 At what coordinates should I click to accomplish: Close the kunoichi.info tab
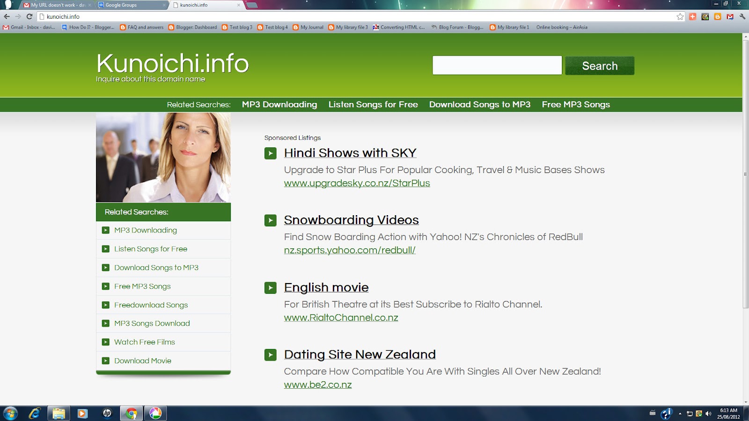pos(239,5)
